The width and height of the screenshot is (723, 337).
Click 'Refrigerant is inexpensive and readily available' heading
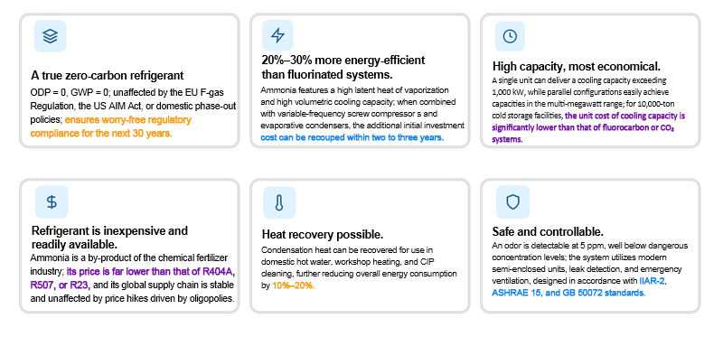(x=109, y=237)
